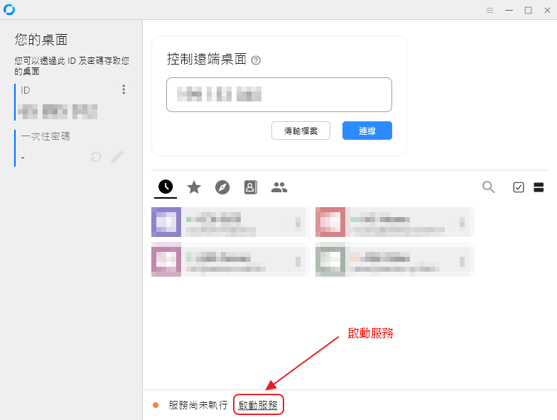Open the Address Book icon tab
Viewport: 557px width, 420px height.
pos(250,187)
